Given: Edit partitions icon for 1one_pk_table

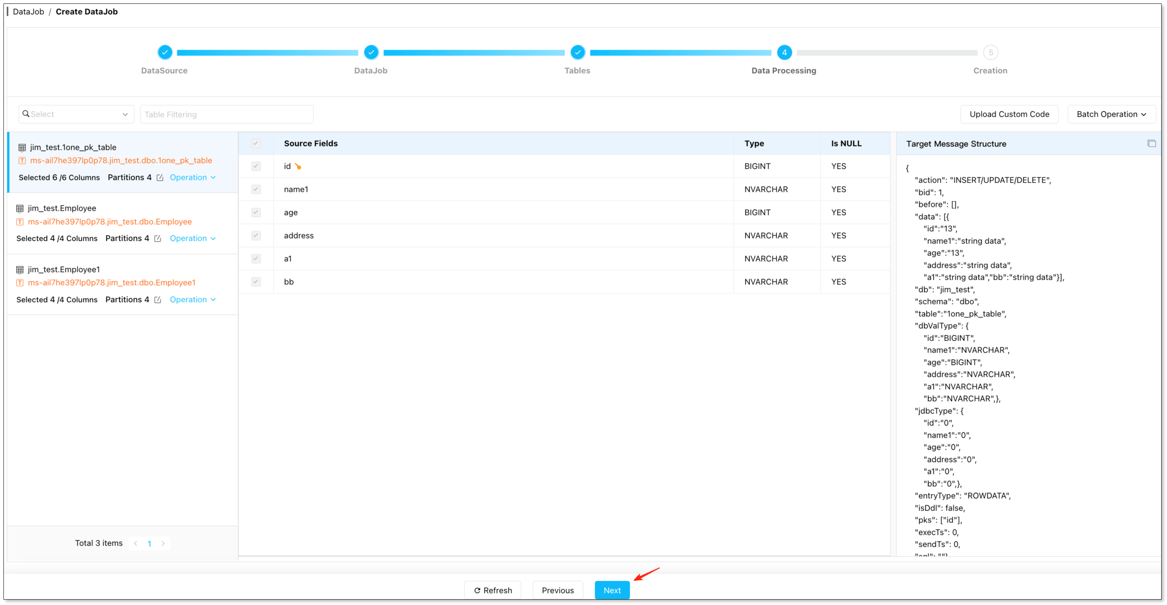Looking at the screenshot, I should [x=160, y=178].
